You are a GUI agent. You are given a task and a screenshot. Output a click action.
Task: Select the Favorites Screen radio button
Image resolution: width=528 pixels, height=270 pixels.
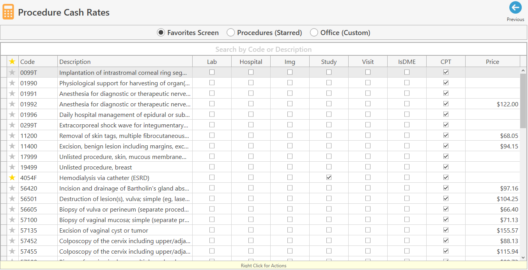pos(161,32)
